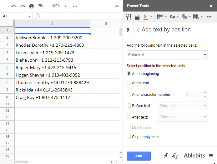Click the undo arrow icon

click(x=14, y=6)
